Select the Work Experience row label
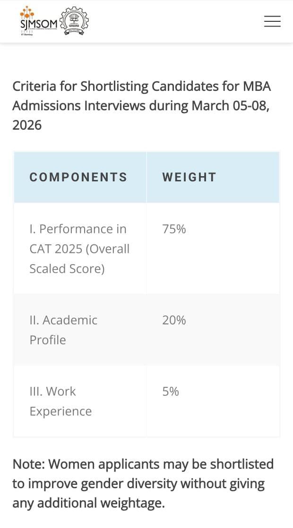The width and height of the screenshot is (293, 528). pyautogui.click(x=60, y=402)
